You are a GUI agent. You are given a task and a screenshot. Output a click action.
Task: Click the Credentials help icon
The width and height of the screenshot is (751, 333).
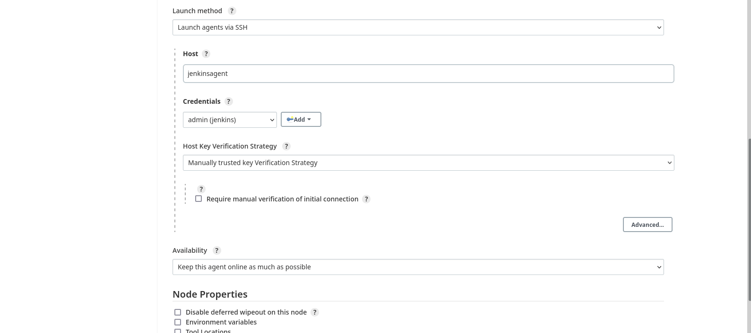click(x=228, y=101)
